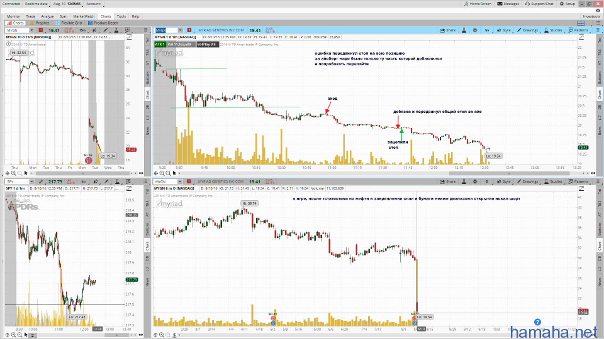Select the Charts sub-tab
The height and width of the screenshot is (339, 604).
[15, 23]
